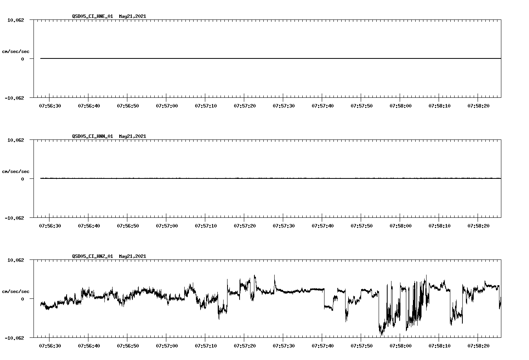Click the QSD05_CI_HNN_01 channel label
The height and width of the screenshot is (360, 529).
(93, 136)
